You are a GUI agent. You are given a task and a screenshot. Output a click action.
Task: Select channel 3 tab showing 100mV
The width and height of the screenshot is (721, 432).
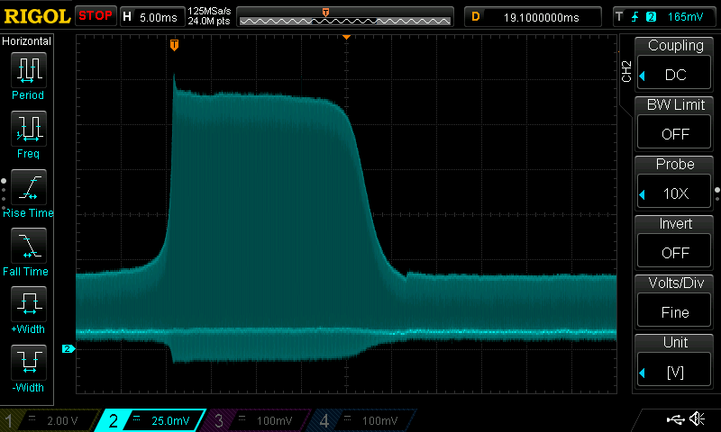[261, 420]
